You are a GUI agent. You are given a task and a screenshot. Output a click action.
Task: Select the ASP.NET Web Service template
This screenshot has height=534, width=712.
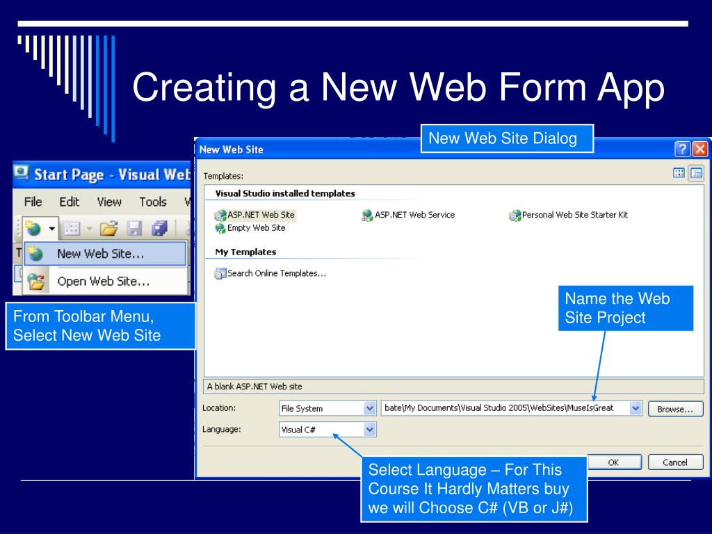(408, 215)
